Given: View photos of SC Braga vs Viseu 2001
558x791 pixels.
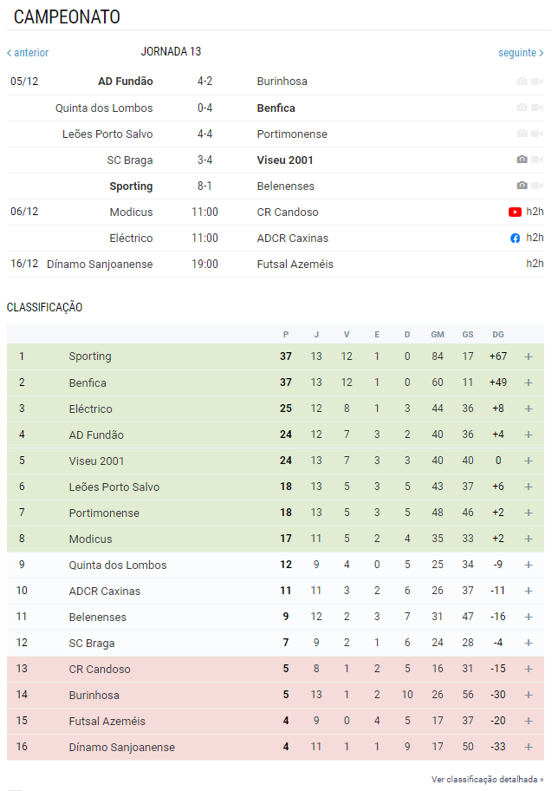Looking at the screenshot, I should tap(522, 160).
